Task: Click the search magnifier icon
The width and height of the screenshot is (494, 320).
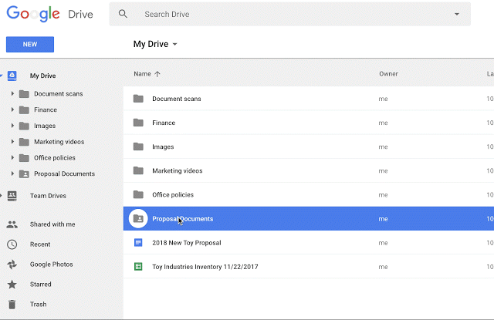Action: coord(123,14)
